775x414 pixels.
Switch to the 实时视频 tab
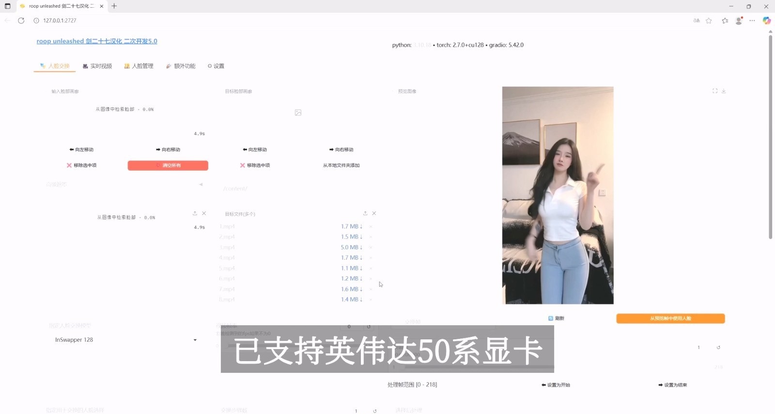(97, 66)
